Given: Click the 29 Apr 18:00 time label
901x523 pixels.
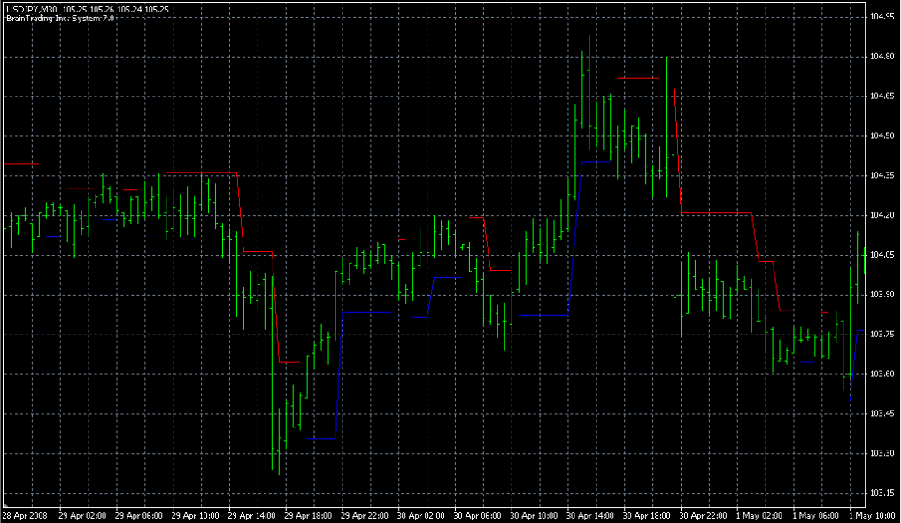Looking at the screenshot, I should pyautogui.click(x=308, y=515).
